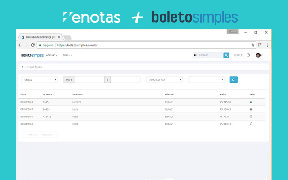
Task: Open the Criar menu
Action: pyautogui.click(x=67, y=55)
